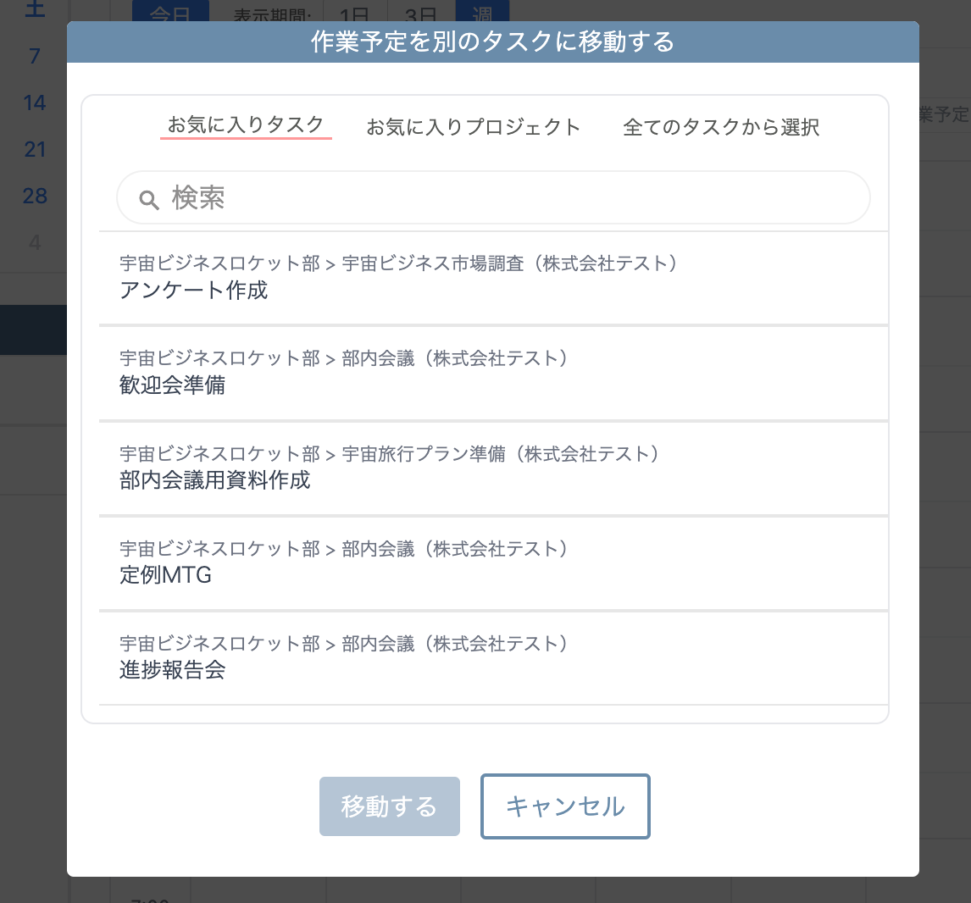Image resolution: width=971 pixels, height=903 pixels.
Task: Click date 14 in the mini calendar
Action: (33, 102)
